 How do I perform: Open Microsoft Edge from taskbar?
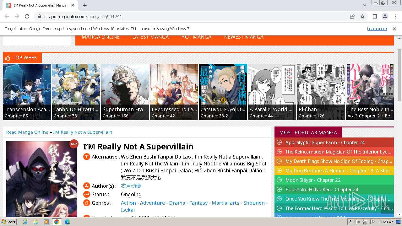tap(68, 222)
